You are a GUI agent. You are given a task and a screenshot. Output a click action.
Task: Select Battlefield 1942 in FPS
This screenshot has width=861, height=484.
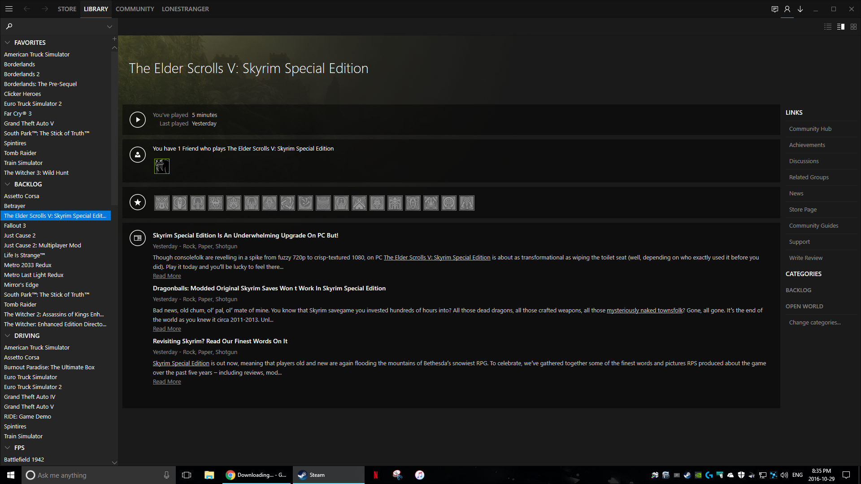coord(56,459)
